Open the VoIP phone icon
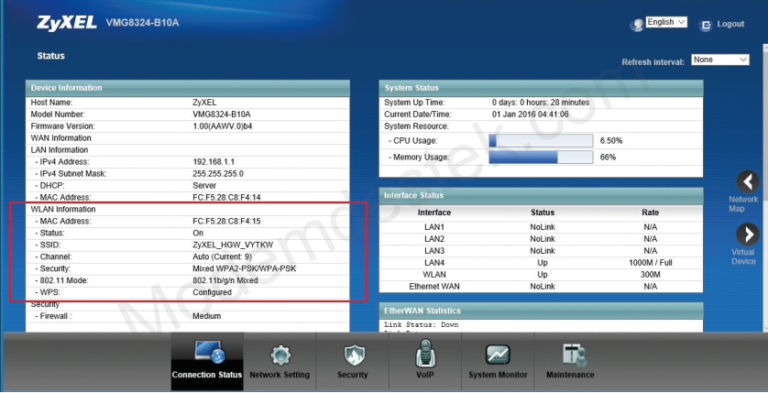Viewport: 768px width, 393px height. 424,354
